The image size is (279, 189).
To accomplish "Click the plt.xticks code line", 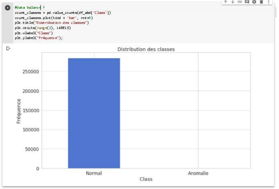I will coord(43,28).
